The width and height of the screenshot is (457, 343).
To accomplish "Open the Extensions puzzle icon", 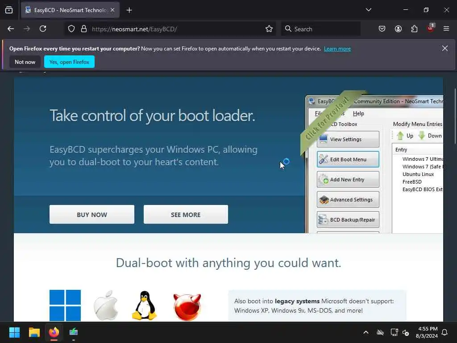I will [x=414, y=29].
